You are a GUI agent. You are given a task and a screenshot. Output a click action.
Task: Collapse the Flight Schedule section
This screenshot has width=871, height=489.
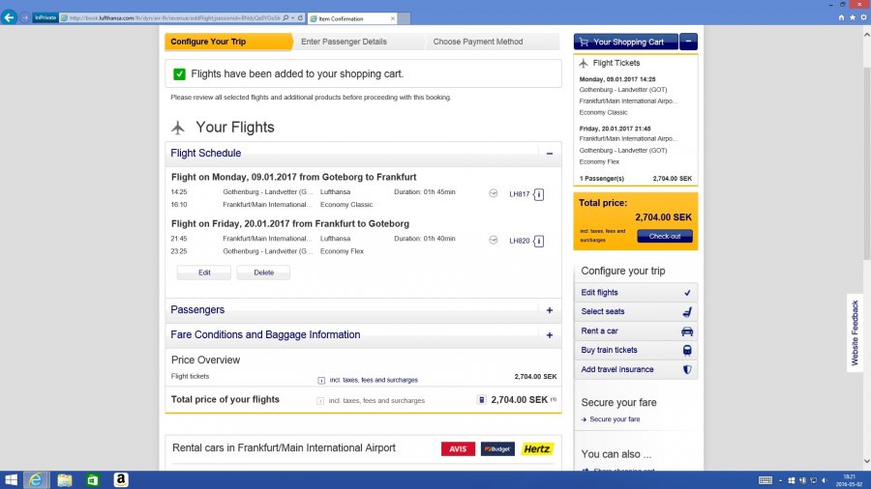click(549, 154)
